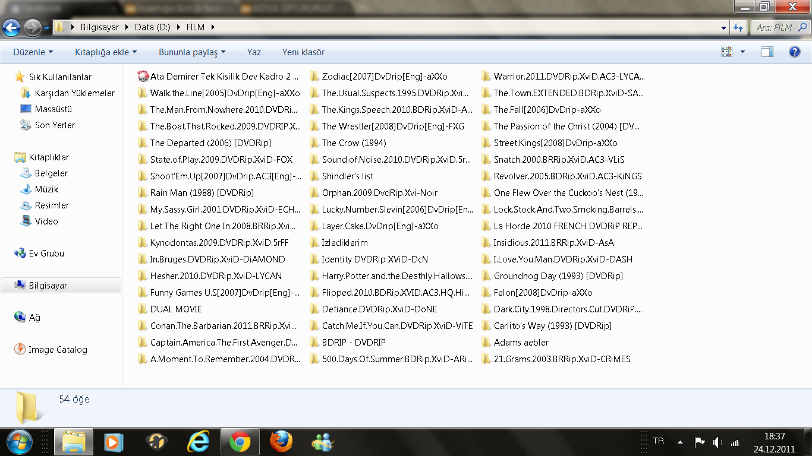Select Bilgisayar in sidebar
This screenshot has height=456, width=812.
click(x=61, y=286)
